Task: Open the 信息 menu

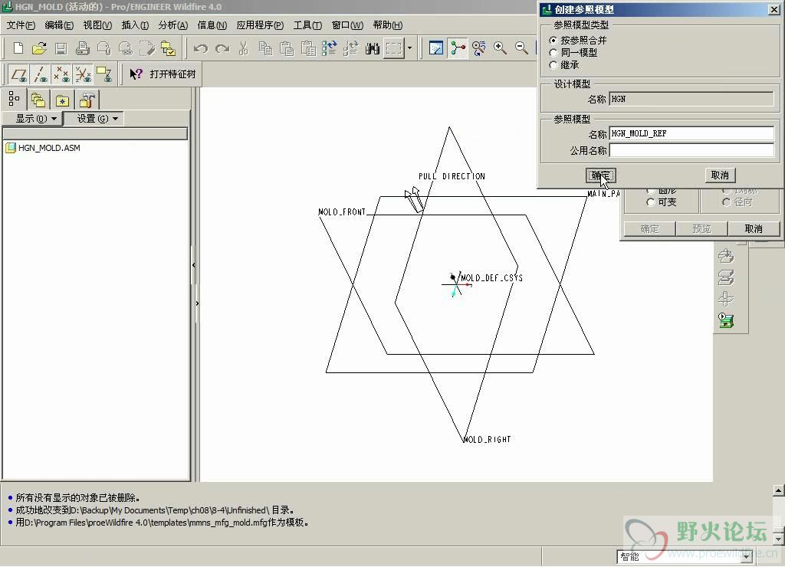Action: point(212,25)
